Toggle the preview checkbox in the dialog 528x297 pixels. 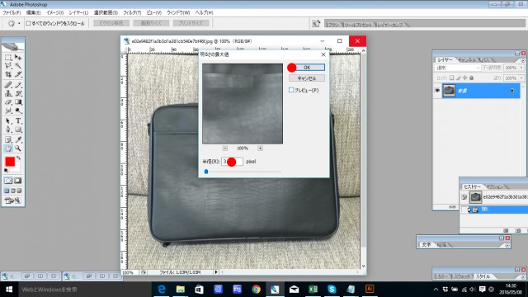(x=291, y=90)
